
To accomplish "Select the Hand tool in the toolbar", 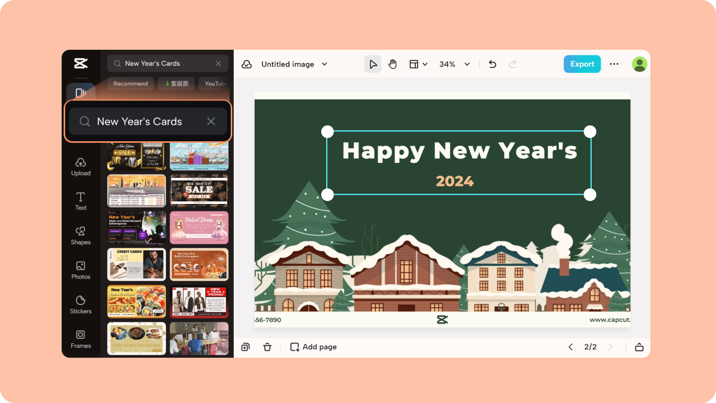I will pos(392,64).
